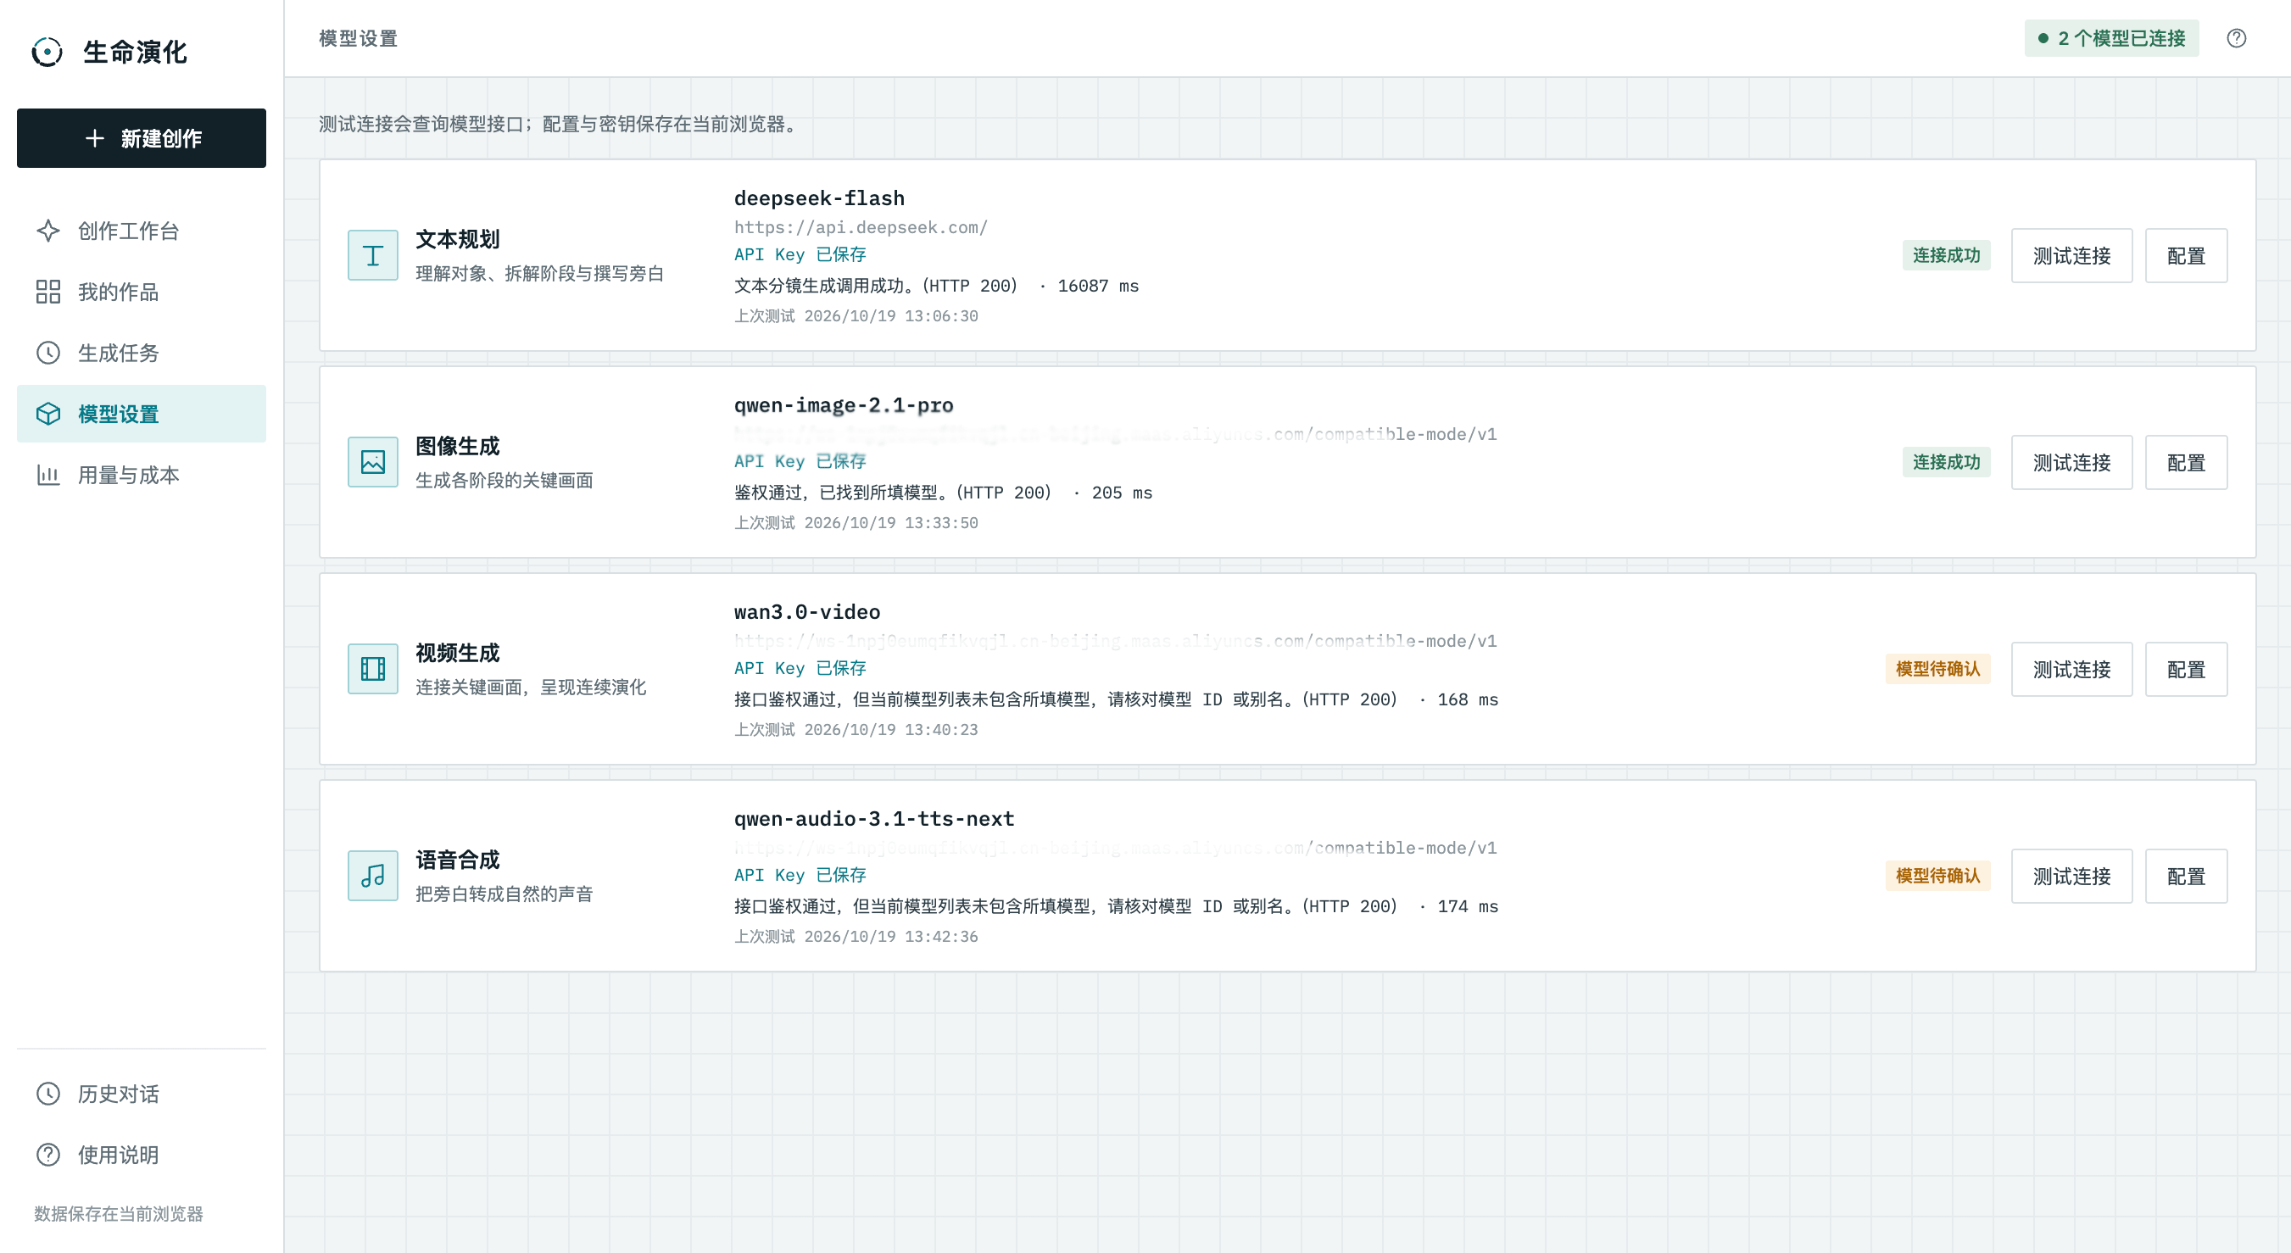Click the text planning T icon
2291x1253 pixels.
pos(372,255)
